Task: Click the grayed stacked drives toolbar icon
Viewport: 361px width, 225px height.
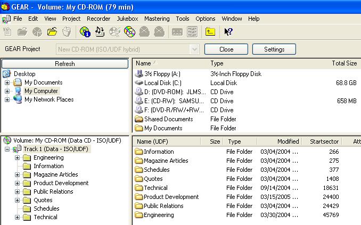Action: pos(192,31)
